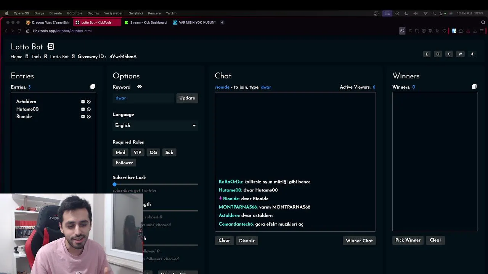Remove Astaldern's entry with the minus icon
This screenshot has height=274, width=488.
point(83,102)
